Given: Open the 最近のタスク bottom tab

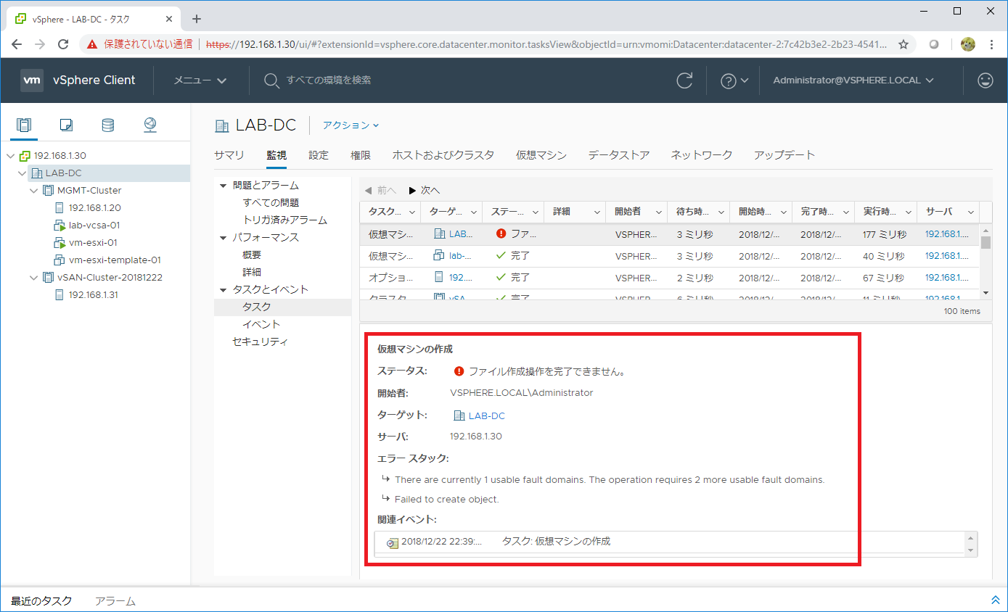Looking at the screenshot, I should (41, 601).
